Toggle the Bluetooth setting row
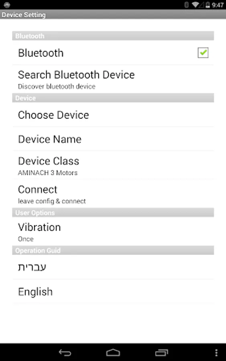226x361 pixels. click(x=113, y=53)
